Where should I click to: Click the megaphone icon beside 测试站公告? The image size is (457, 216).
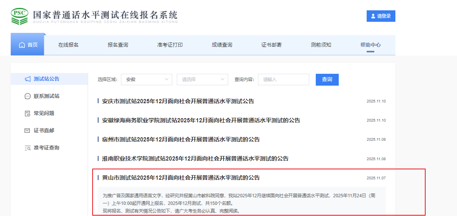pyautogui.click(x=28, y=79)
